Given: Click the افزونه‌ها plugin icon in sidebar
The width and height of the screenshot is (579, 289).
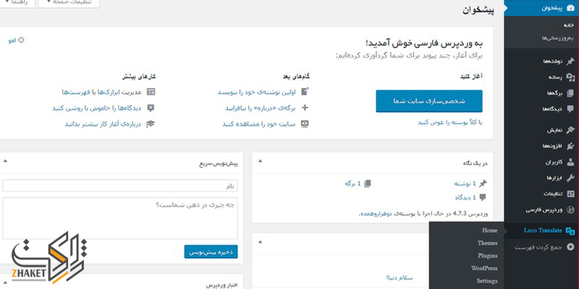Looking at the screenshot, I should [570, 146].
